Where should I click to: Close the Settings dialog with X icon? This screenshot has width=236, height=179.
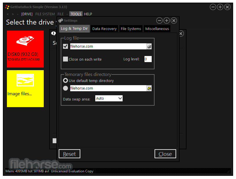(174, 20)
